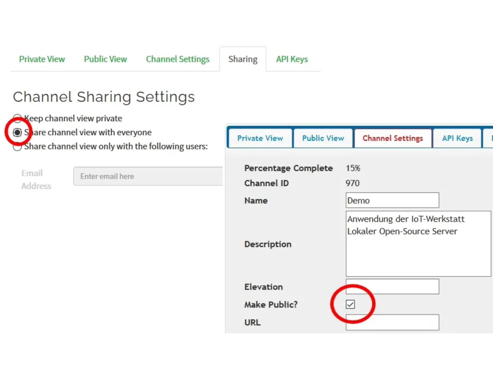Choose Share channel view with everyone

[x=17, y=132]
